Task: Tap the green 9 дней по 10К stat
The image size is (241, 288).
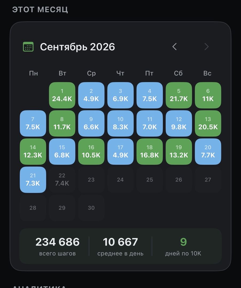Action: [183, 246]
